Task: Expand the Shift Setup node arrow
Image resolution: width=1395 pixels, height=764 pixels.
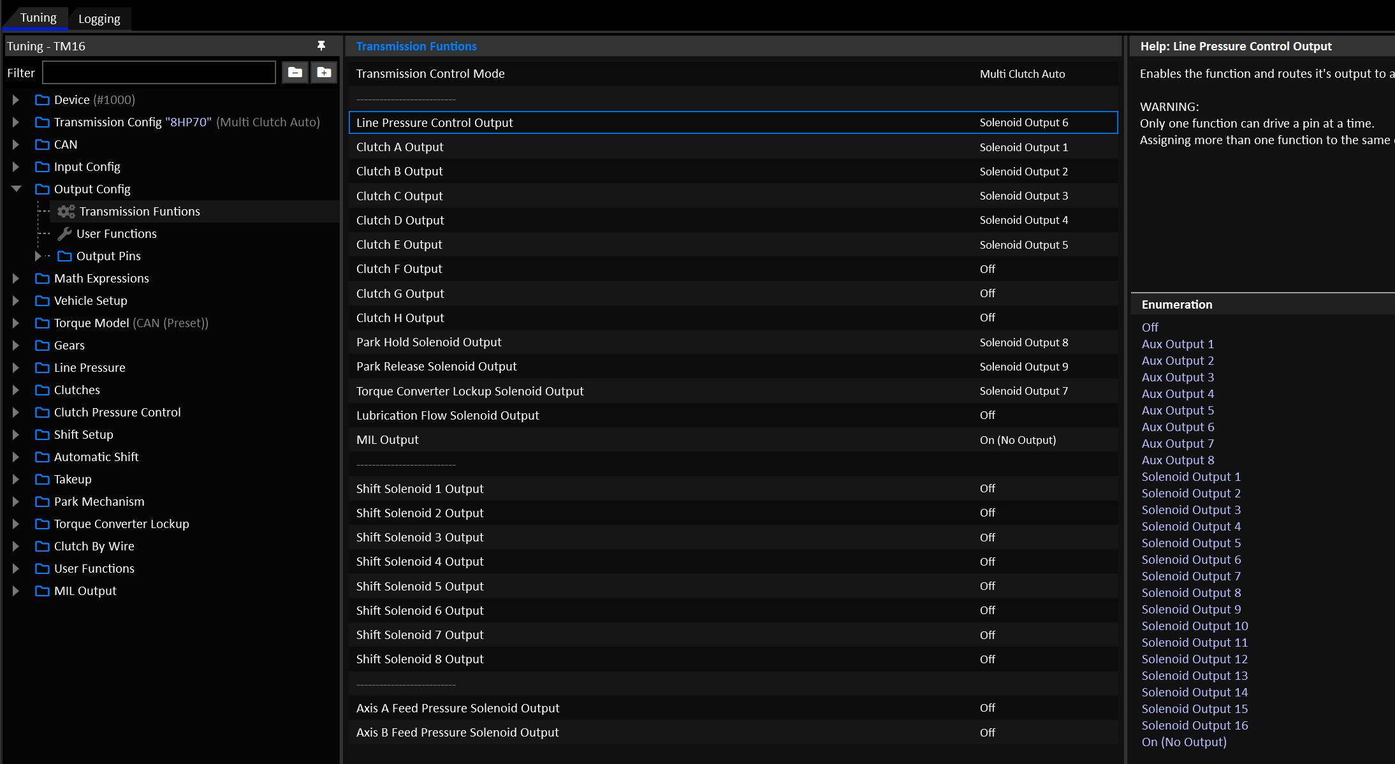Action: pos(16,434)
